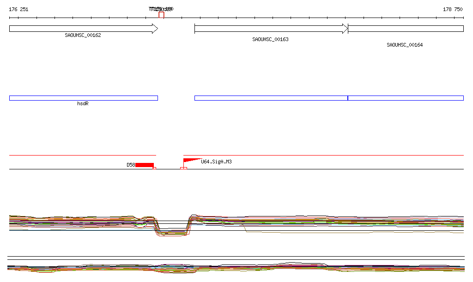Click the solid red D58 segment block

[x=145, y=165]
